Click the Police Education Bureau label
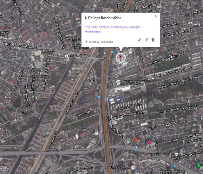 (x=134, y=81)
